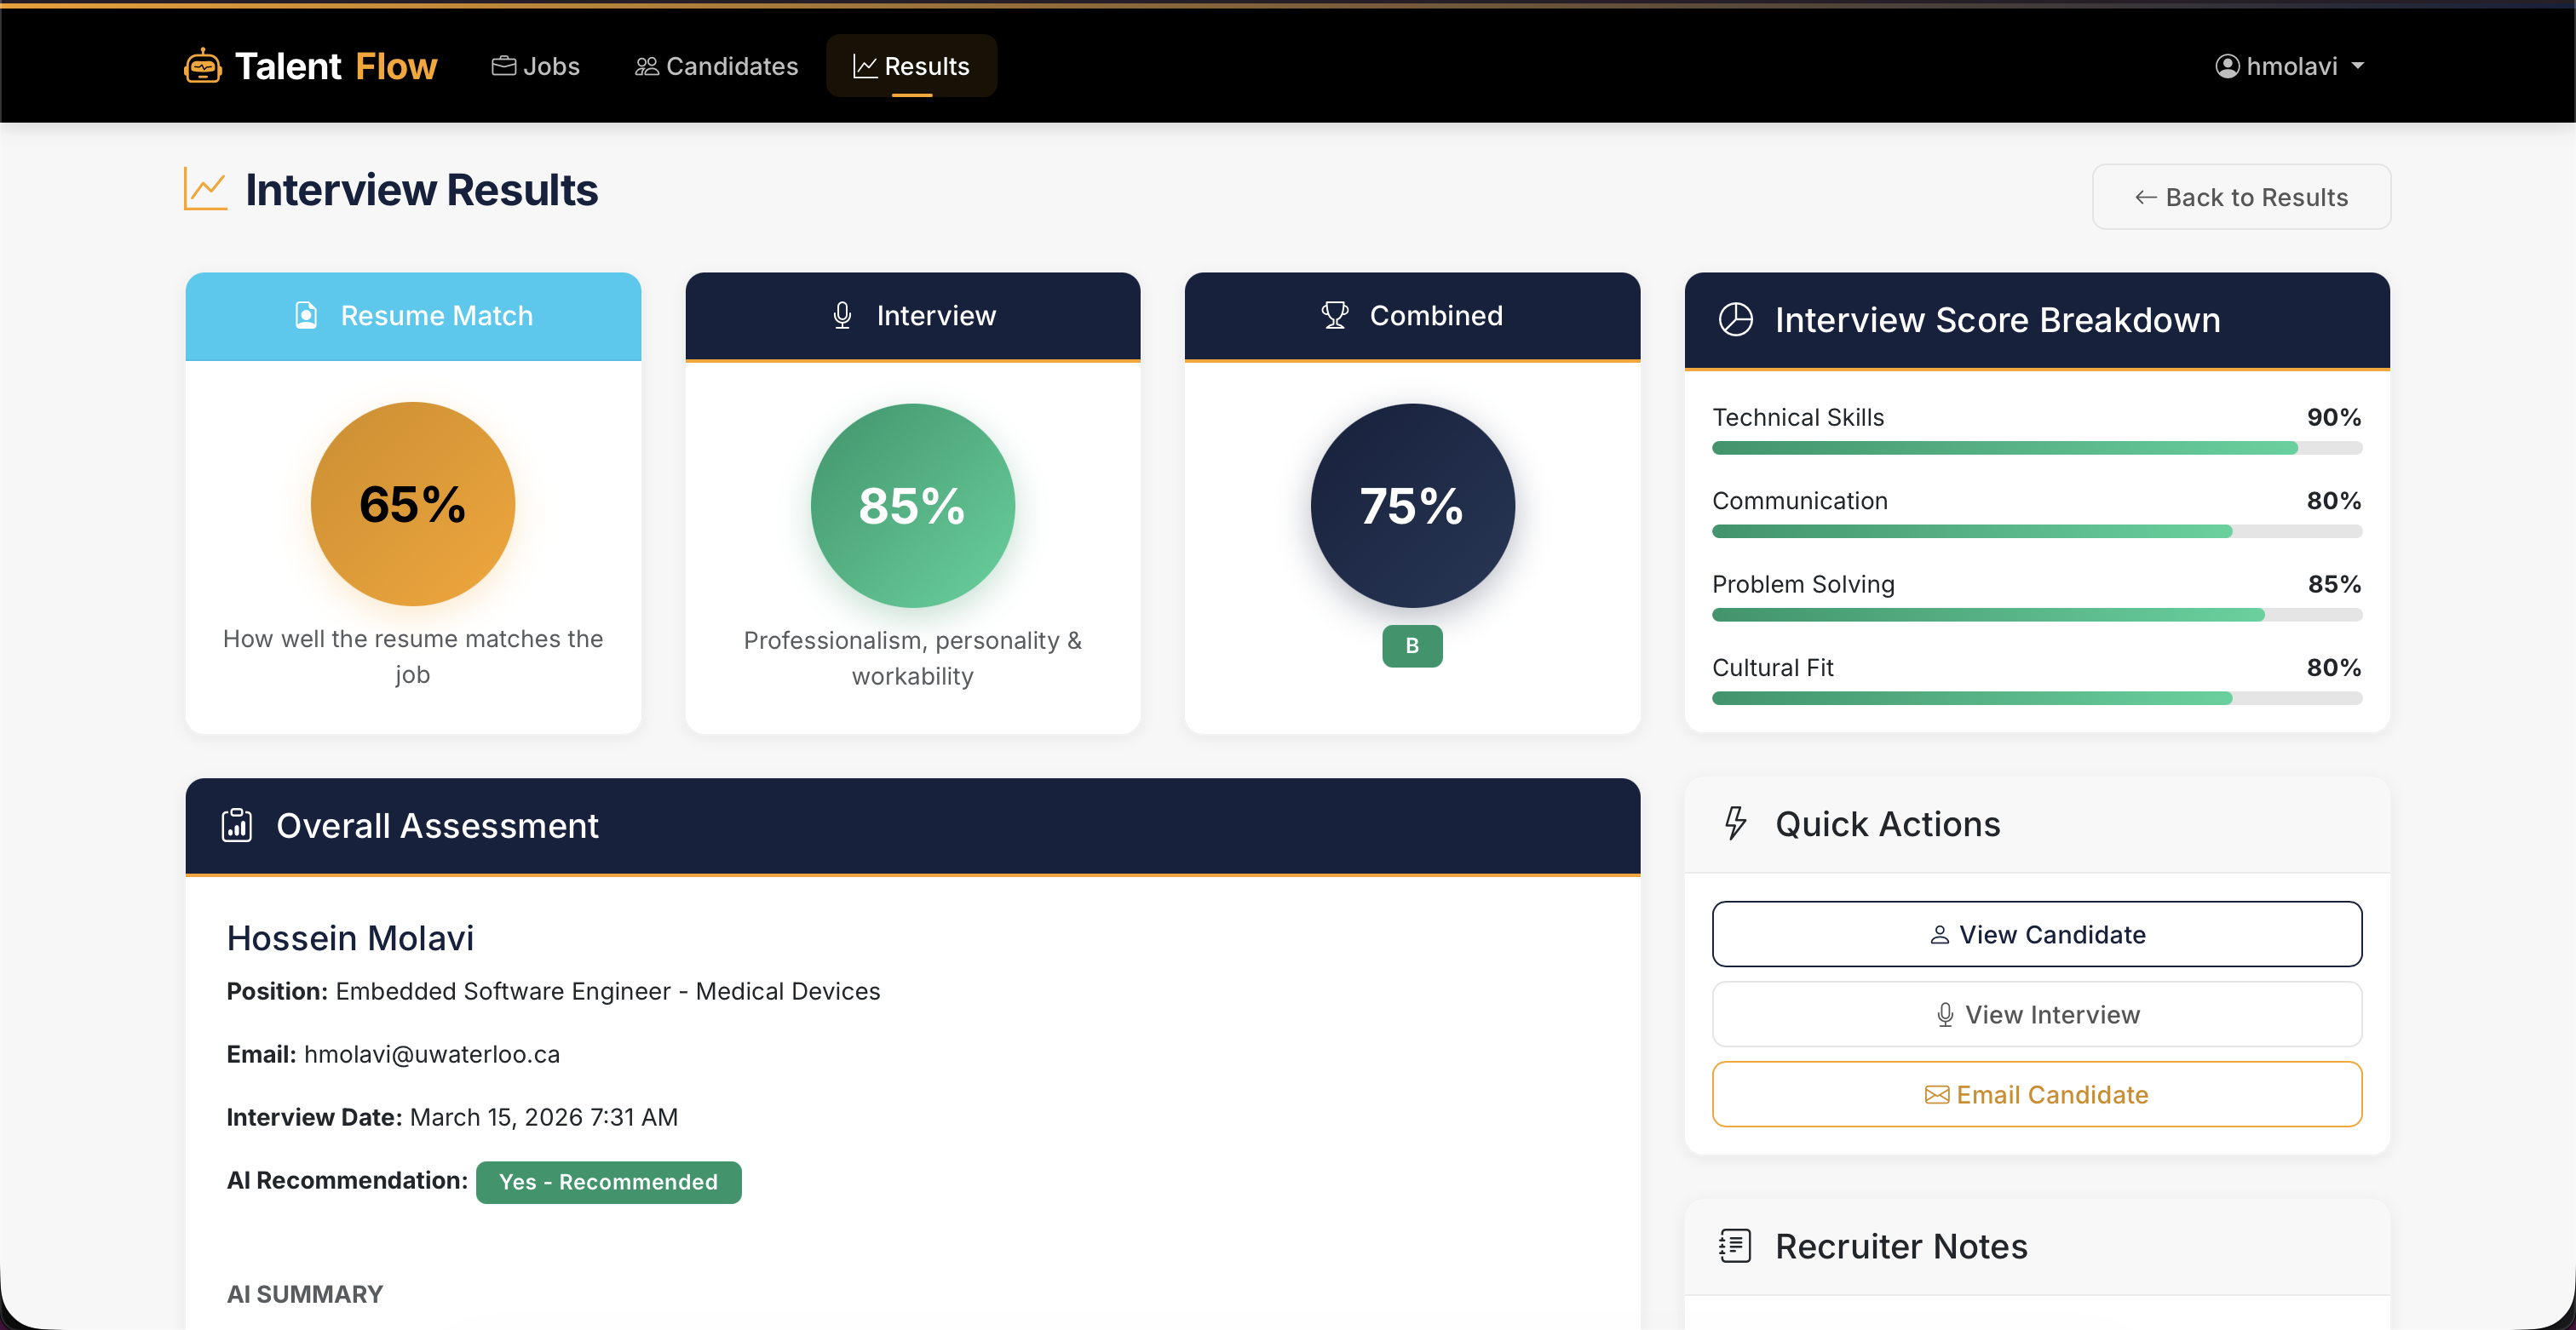Screen dimensions: 2576x1330
Task: Open View Interview from Quick Actions
Action: (x=2036, y=1014)
